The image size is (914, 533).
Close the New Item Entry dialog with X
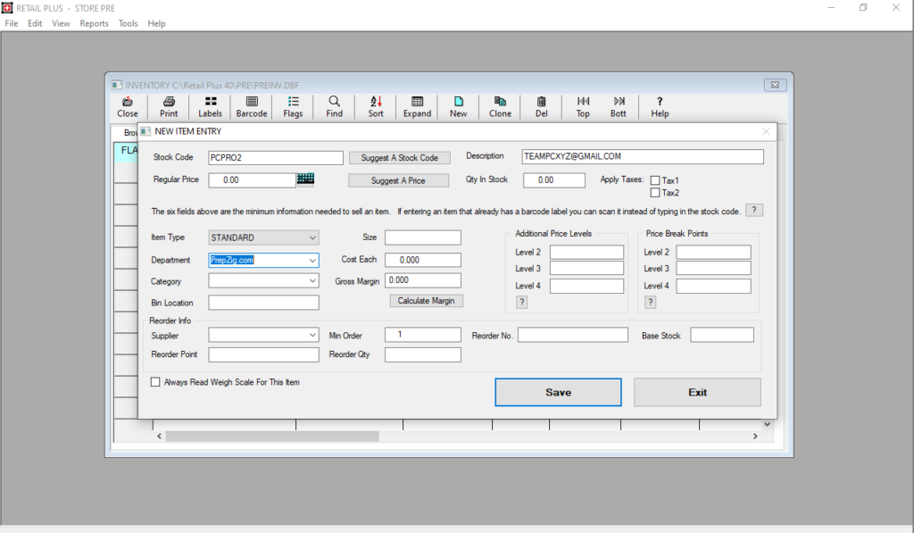(x=766, y=132)
